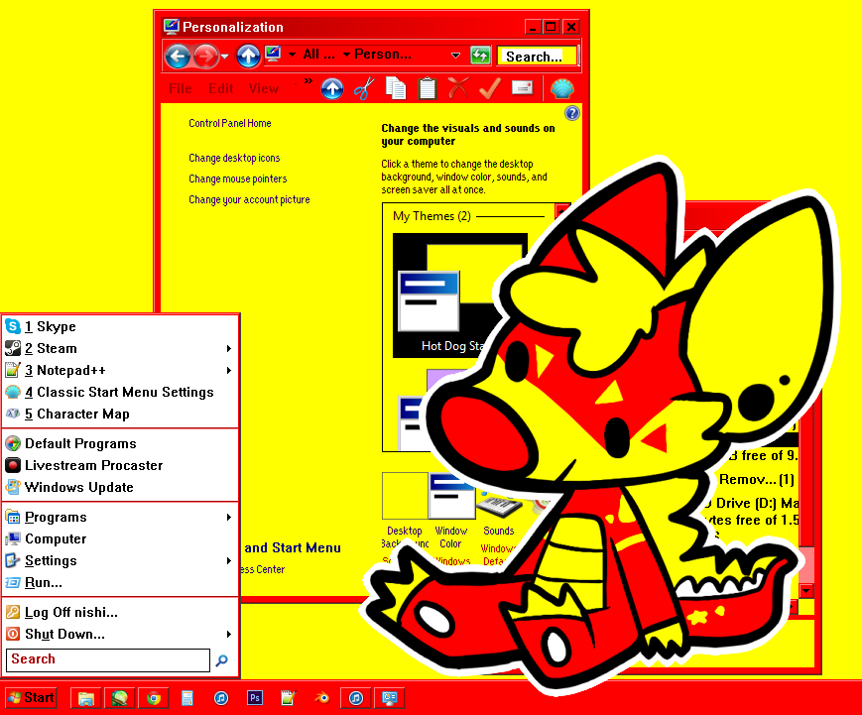Go back with the Personalization back arrow
862x715 pixels.
click(x=178, y=57)
